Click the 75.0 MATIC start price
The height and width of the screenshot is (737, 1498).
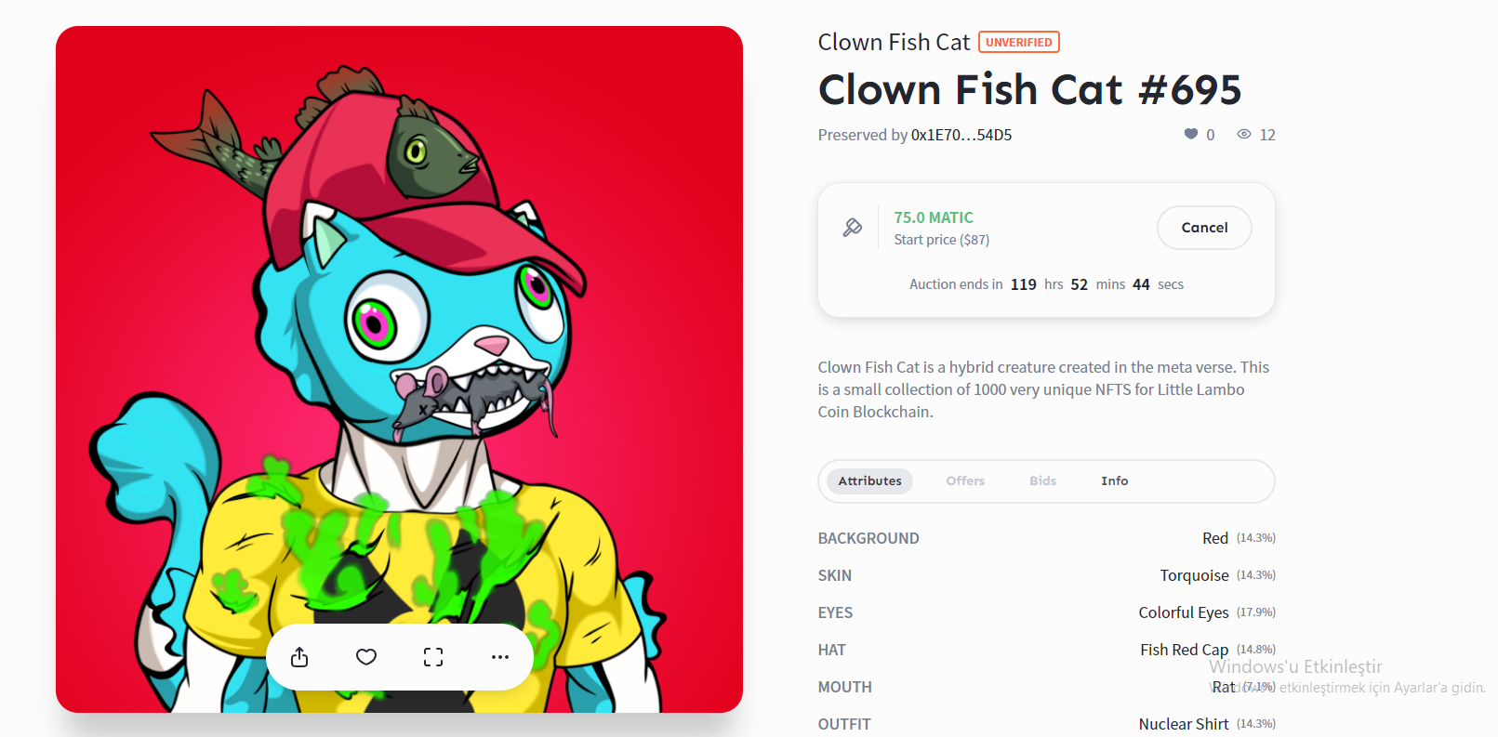tap(934, 217)
